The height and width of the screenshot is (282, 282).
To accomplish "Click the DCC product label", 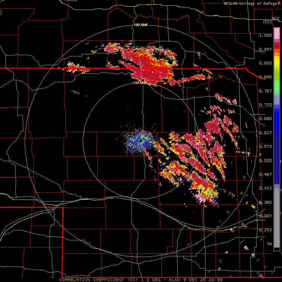I will coord(275,19).
